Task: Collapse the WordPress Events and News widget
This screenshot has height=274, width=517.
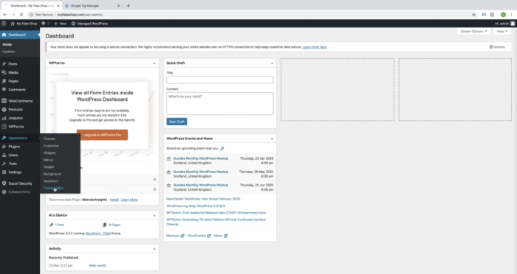Action: (x=272, y=138)
